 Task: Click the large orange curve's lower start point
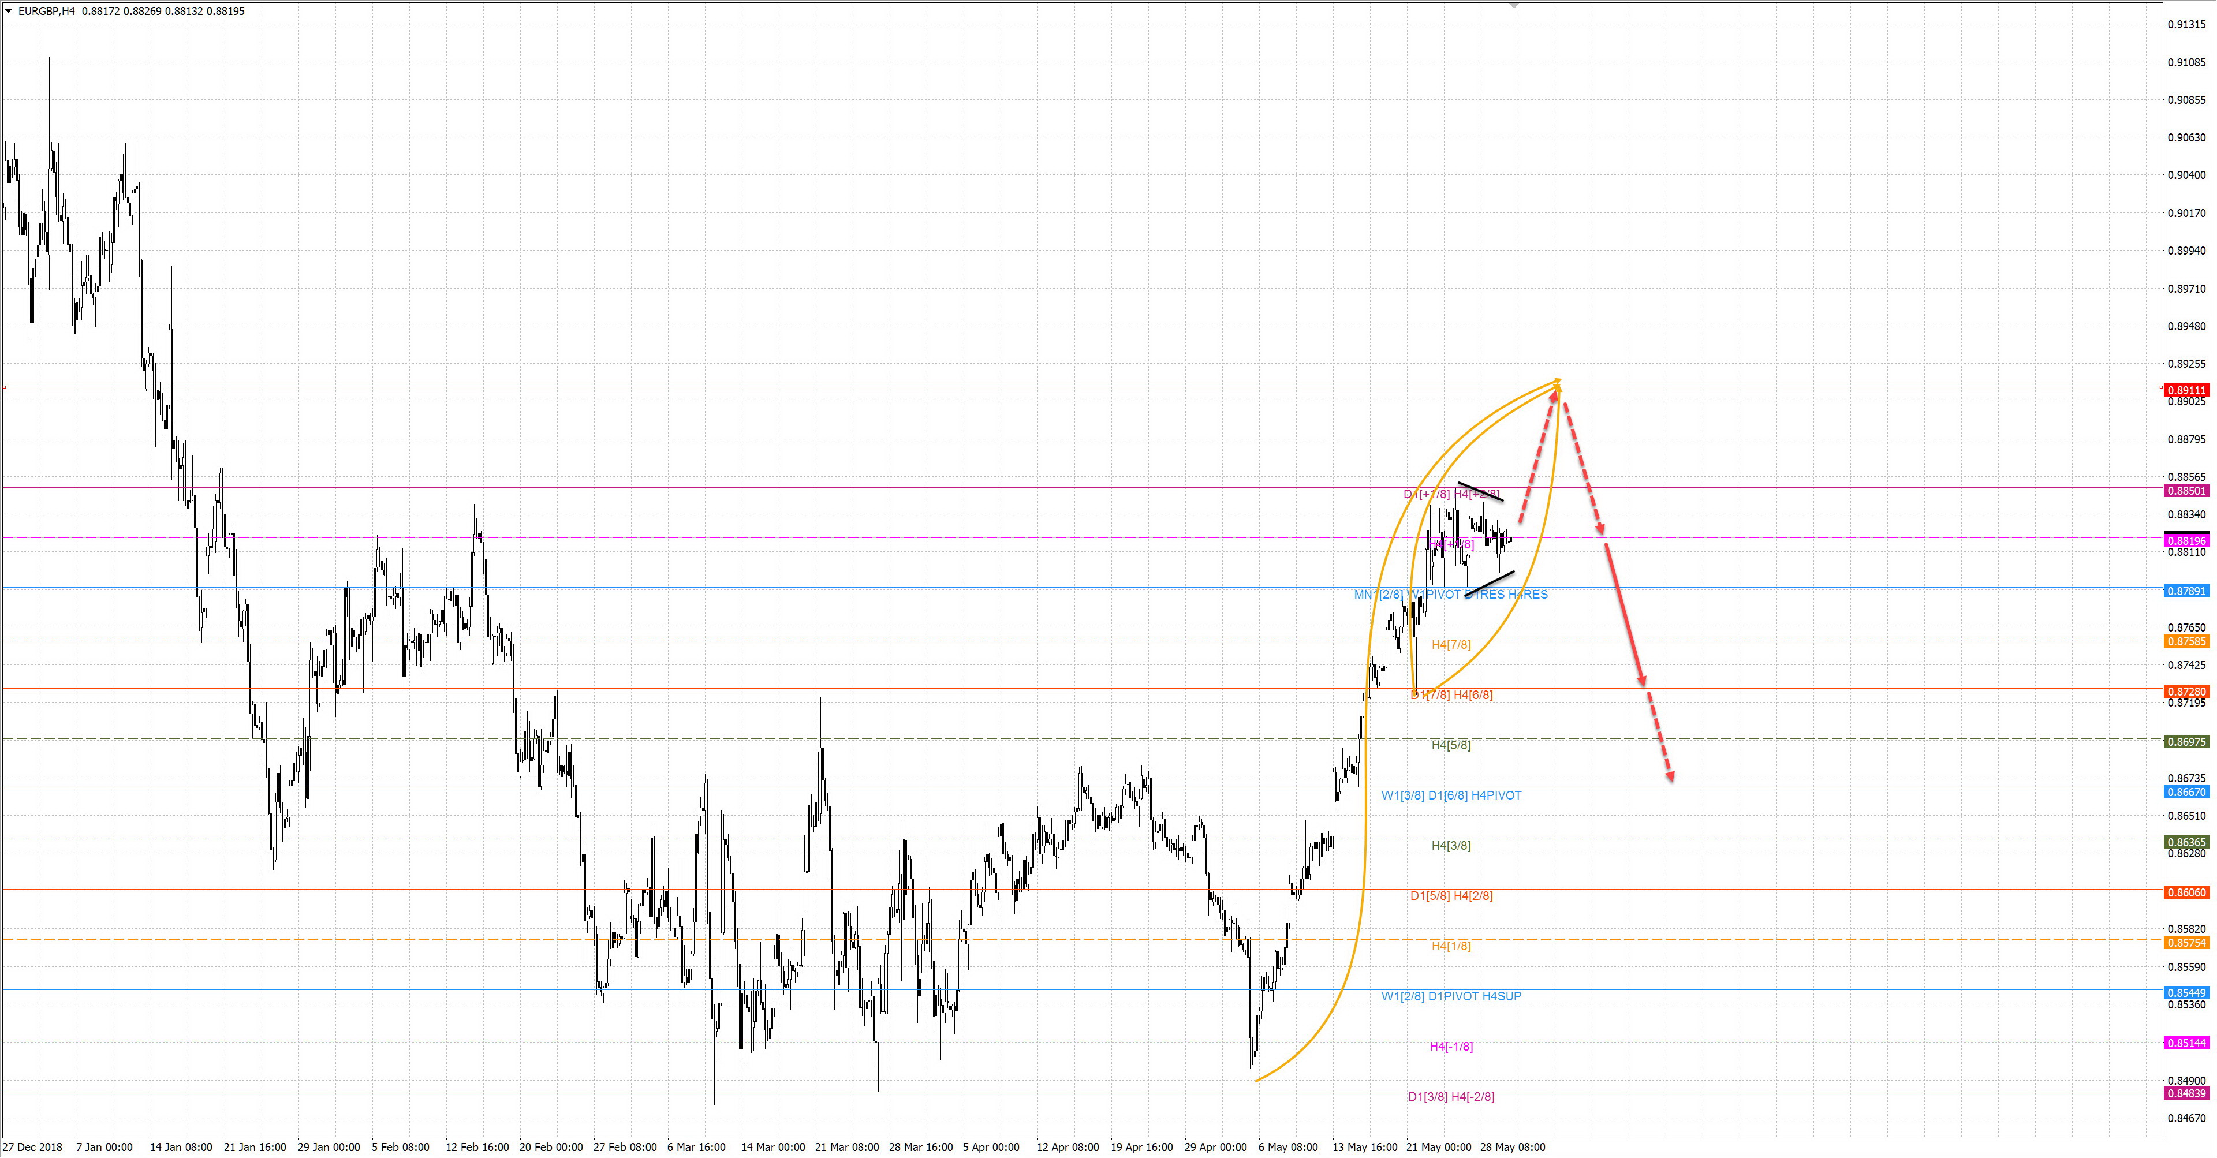(x=1256, y=1079)
